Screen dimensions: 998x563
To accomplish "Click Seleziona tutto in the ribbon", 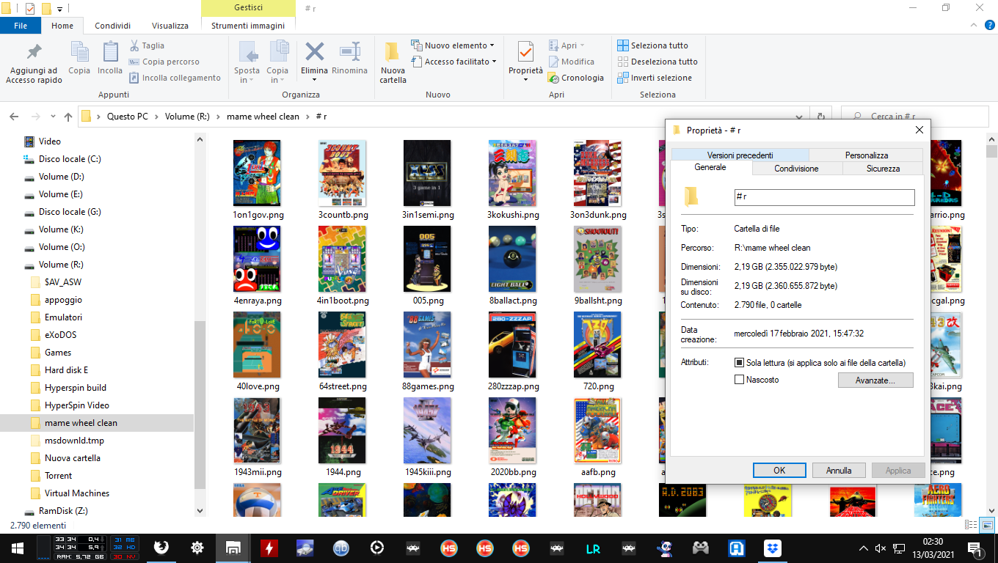I will [x=653, y=45].
